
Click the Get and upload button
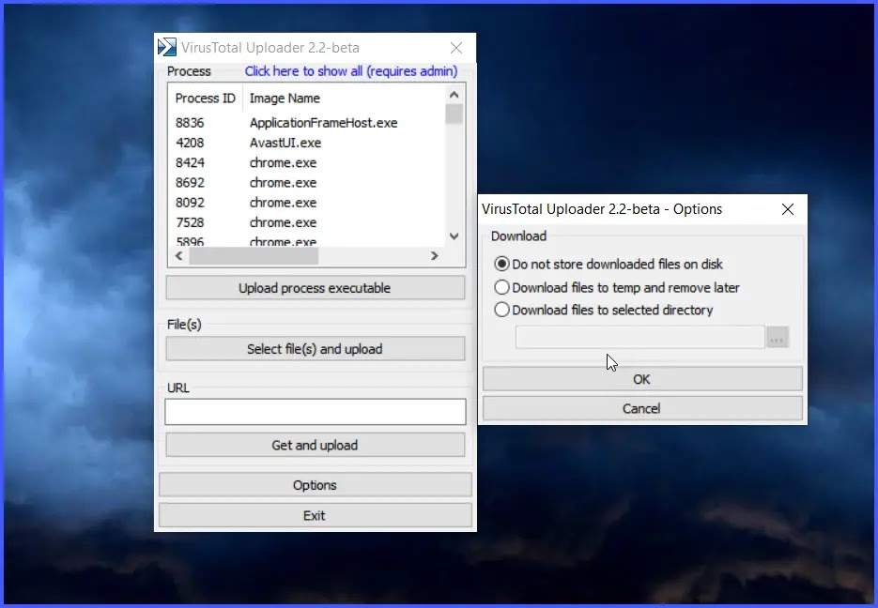[316, 446]
